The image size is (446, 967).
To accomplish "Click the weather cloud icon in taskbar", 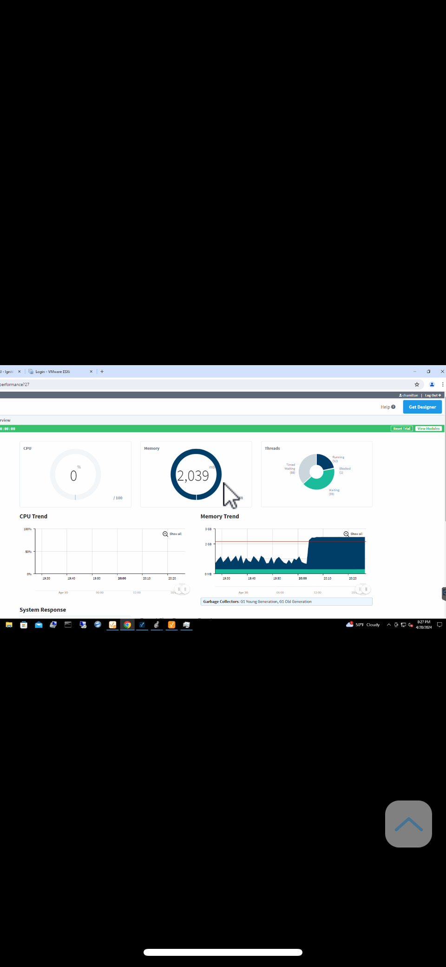I will click(349, 624).
